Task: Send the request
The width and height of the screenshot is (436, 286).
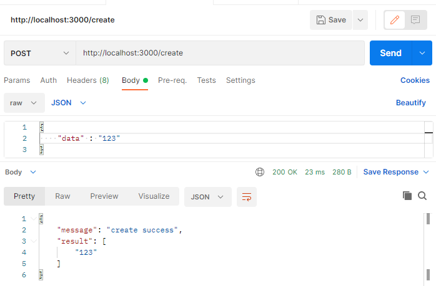Action: 390,53
